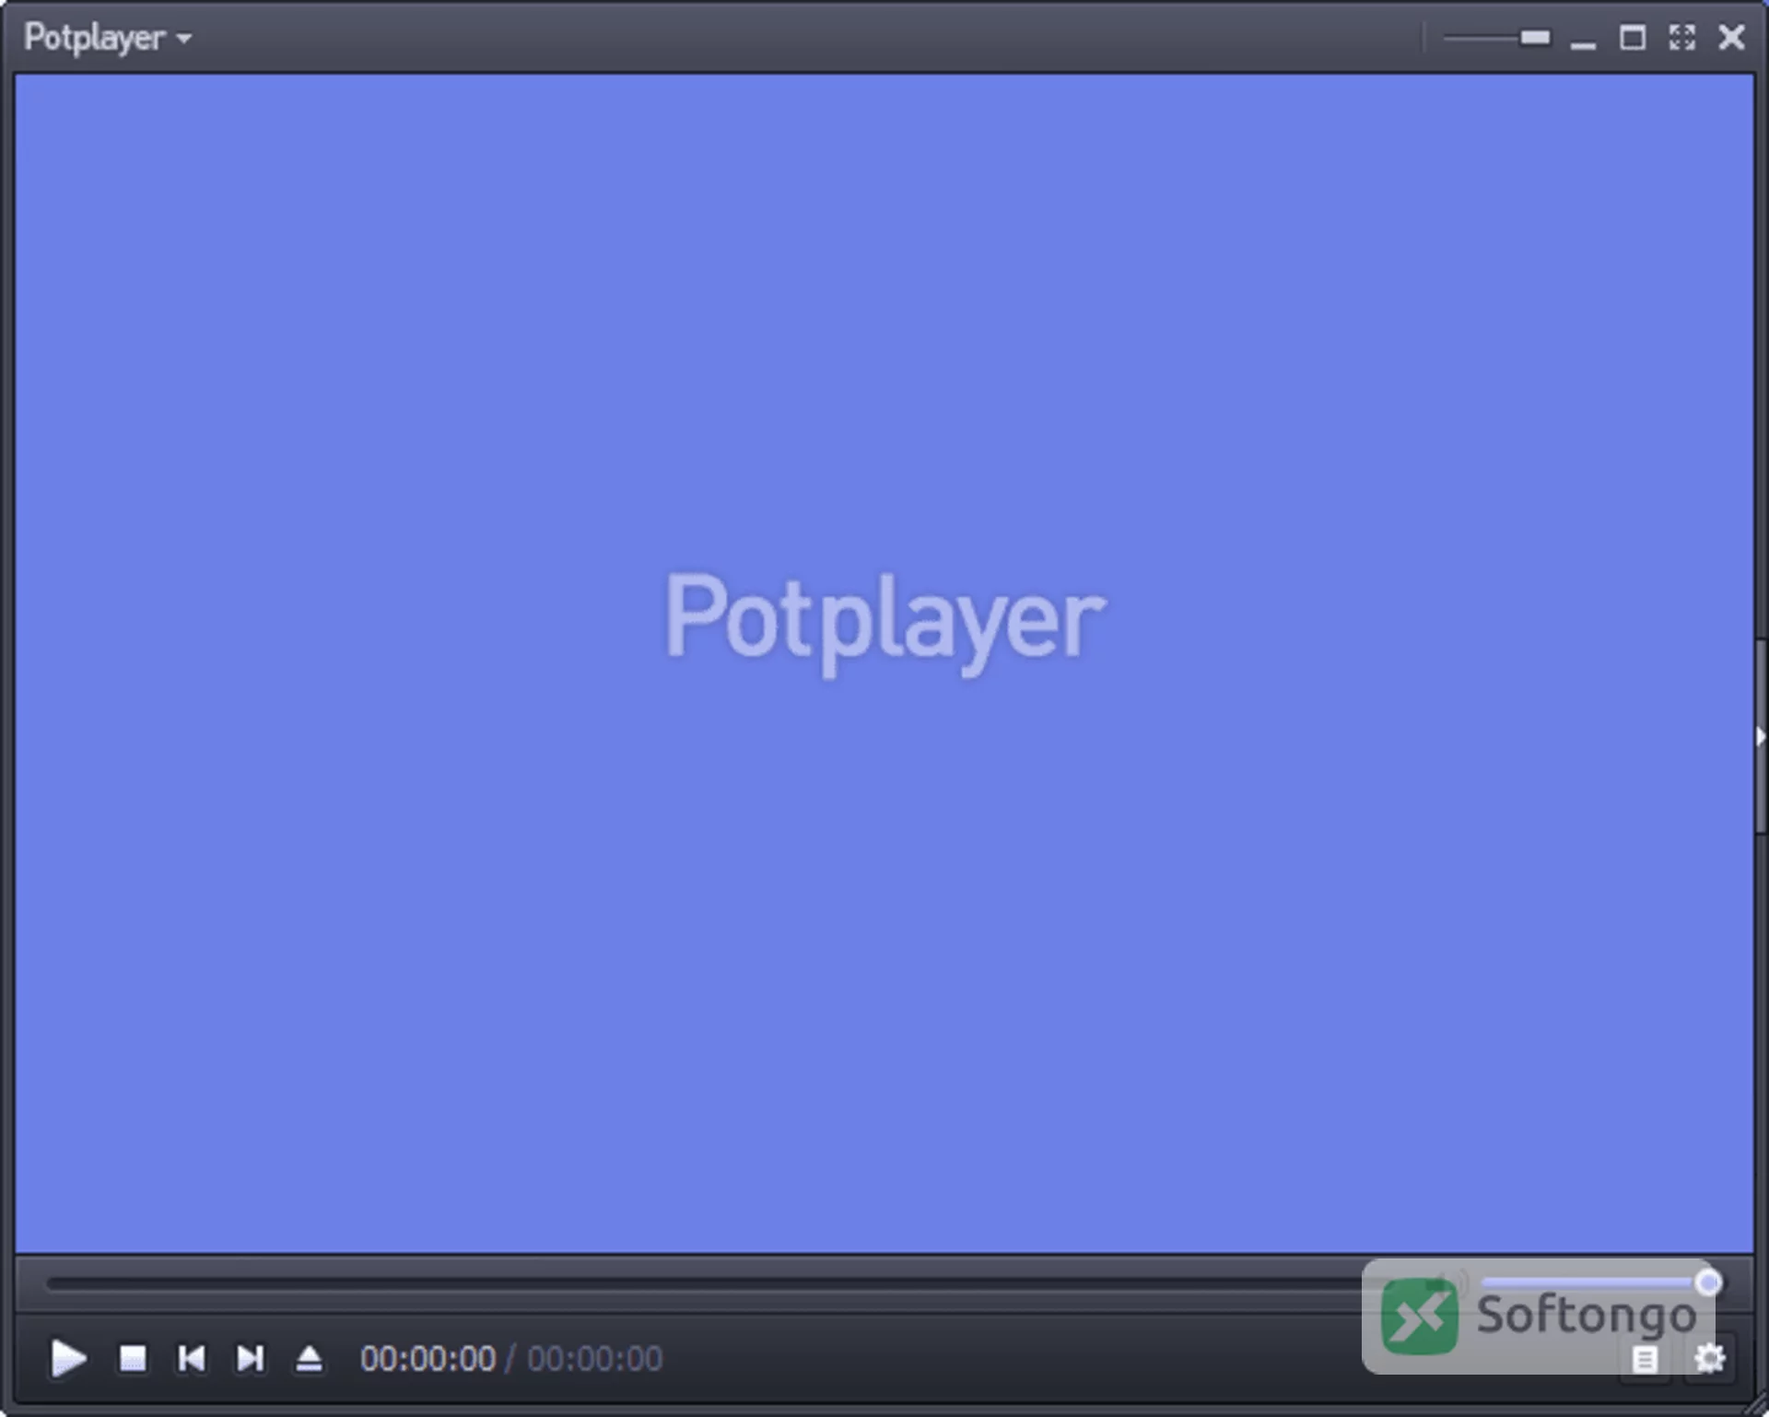Viewport: 1769px width, 1417px height.
Task: Open the Potplayer main menu dropdown
Action: point(107,38)
